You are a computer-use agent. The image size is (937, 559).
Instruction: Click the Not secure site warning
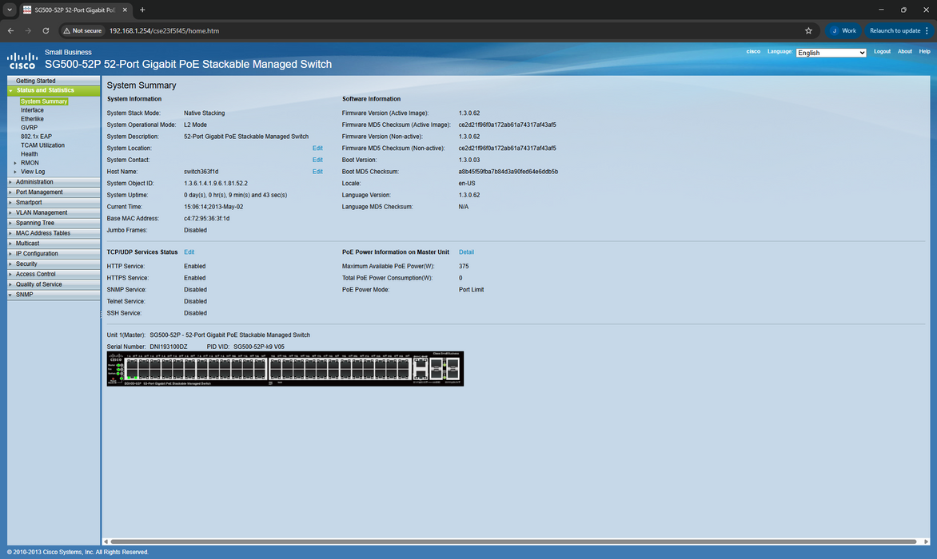click(x=83, y=30)
